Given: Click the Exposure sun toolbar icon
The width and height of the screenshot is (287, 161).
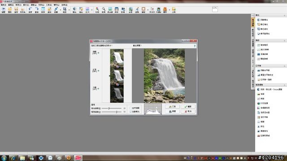Looking at the screenshot, I should tap(74, 10).
